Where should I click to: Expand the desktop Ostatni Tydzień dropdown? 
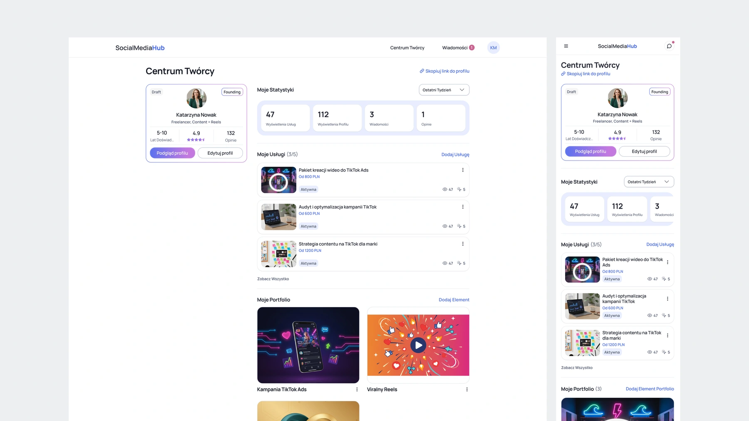(x=444, y=90)
